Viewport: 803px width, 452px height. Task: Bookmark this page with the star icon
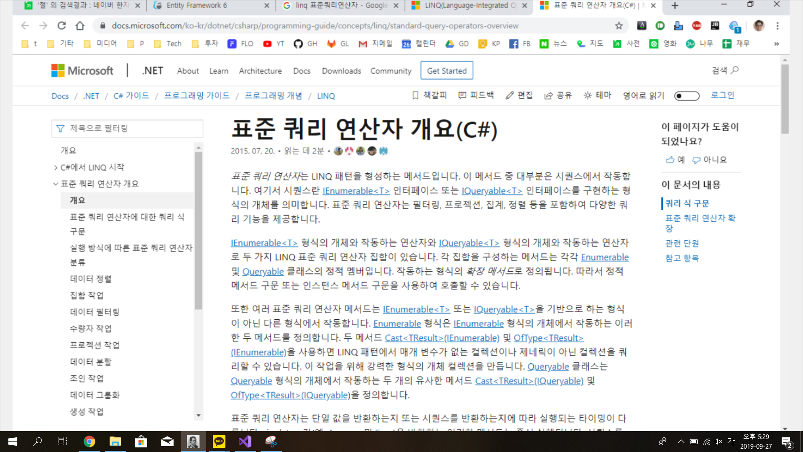619,26
